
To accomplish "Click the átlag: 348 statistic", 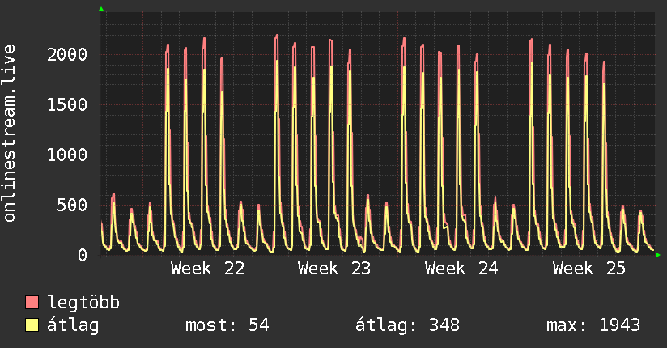I will (x=407, y=325).
